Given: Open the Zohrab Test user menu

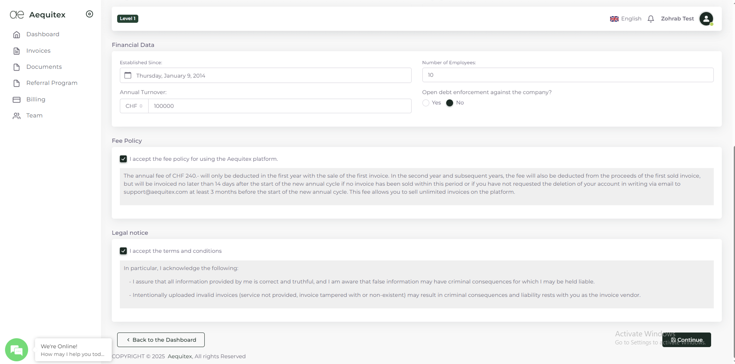Looking at the screenshot, I should pyautogui.click(x=677, y=19).
